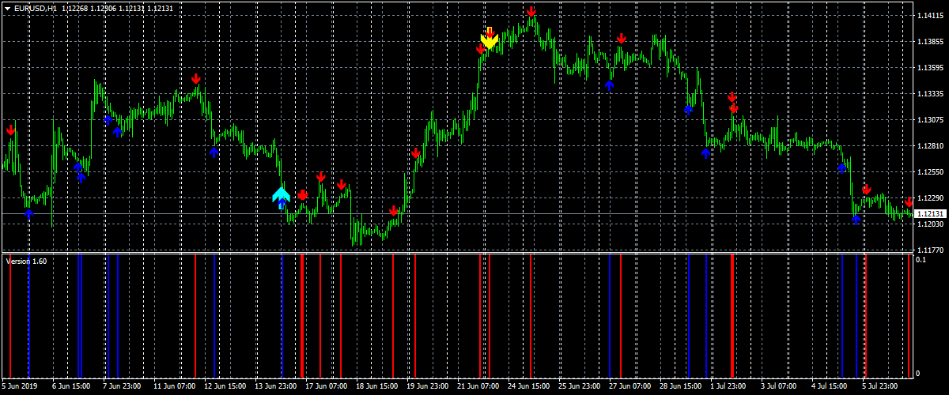Click the 5 Jun 2019 time label
This screenshot has height=395, width=949.
coord(21,386)
